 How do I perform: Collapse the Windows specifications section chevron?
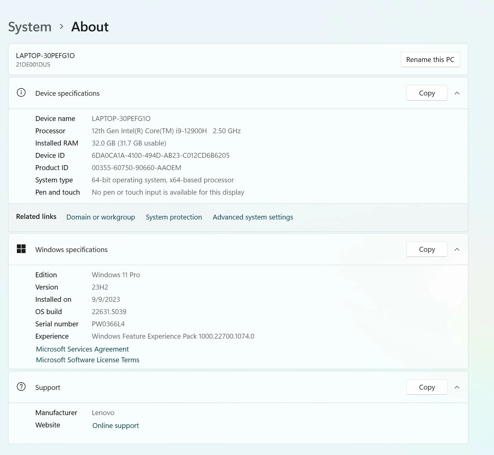click(x=457, y=249)
